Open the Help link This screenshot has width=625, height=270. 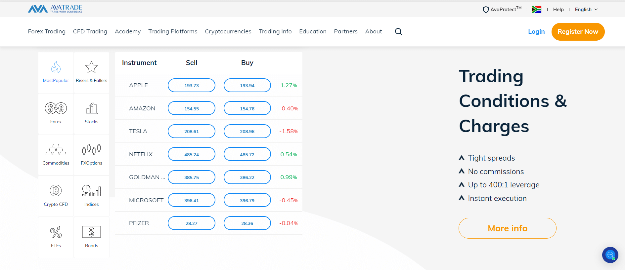click(x=558, y=10)
